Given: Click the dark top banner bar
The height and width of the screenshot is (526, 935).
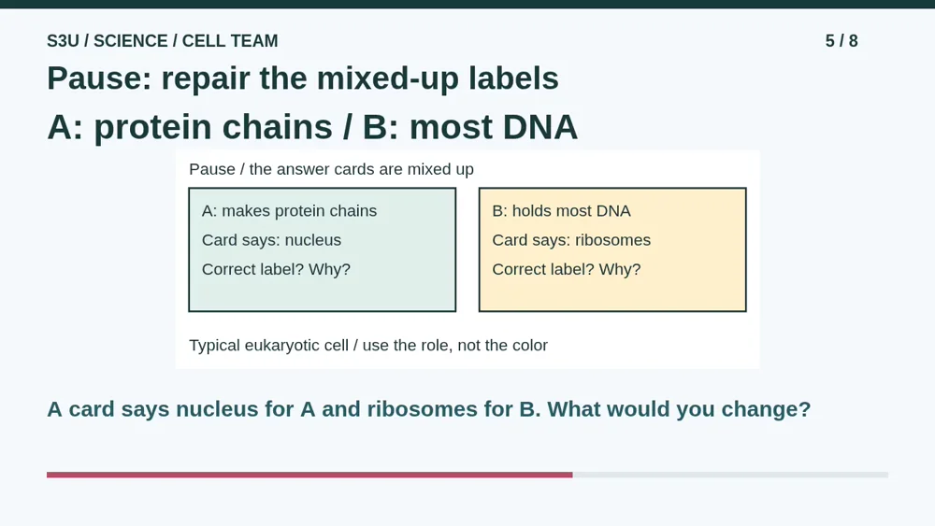Looking at the screenshot, I should [467, 4].
